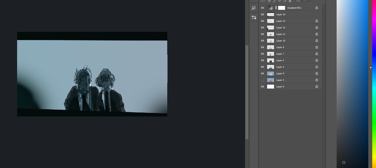Hide Layer 4 using its eye icon

click(x=263, y=67)
